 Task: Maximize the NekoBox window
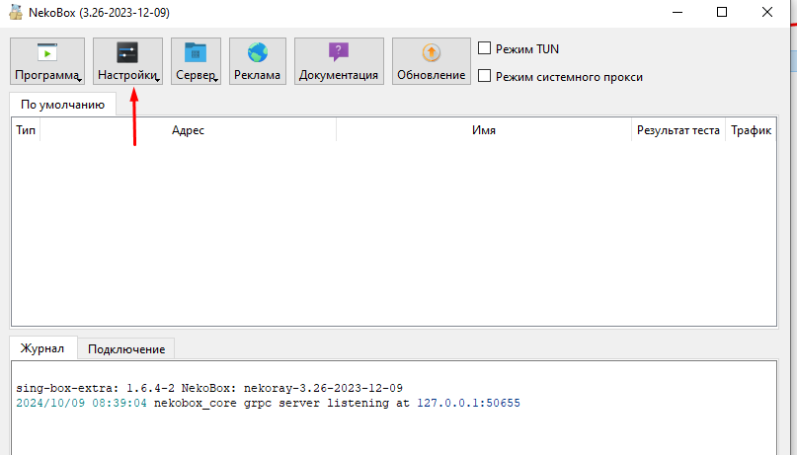(722, 12)
